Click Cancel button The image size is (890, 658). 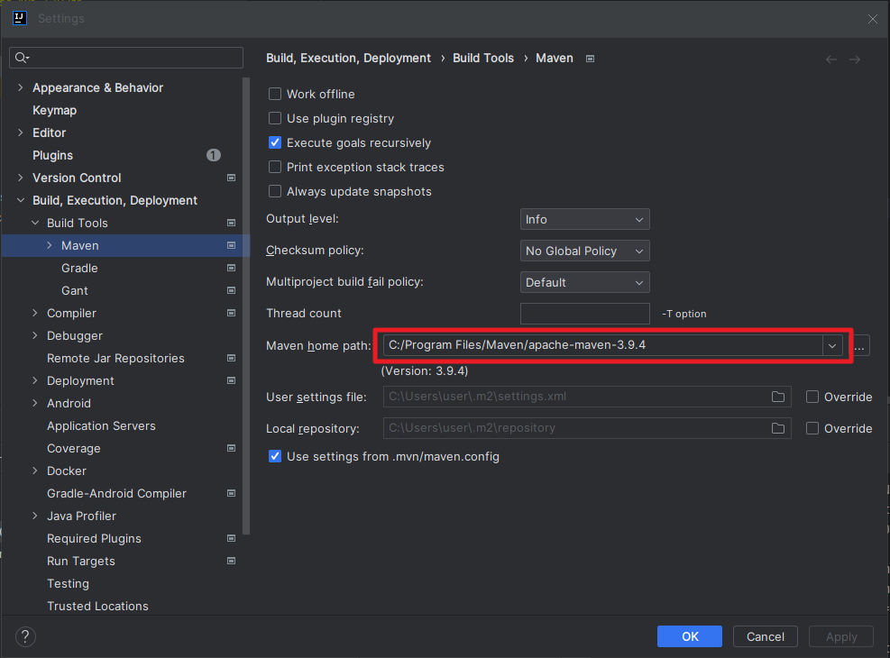[x=766, y=636]
